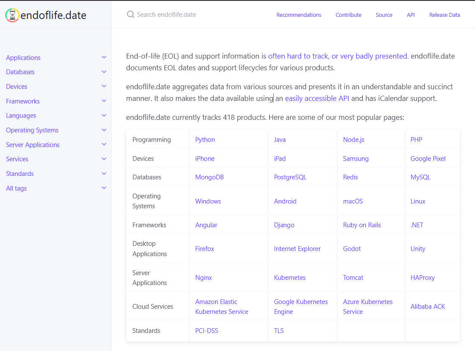475x351 pixels.
Task: Open the Databases sidebar category link
Action: [x=20, y=72]
